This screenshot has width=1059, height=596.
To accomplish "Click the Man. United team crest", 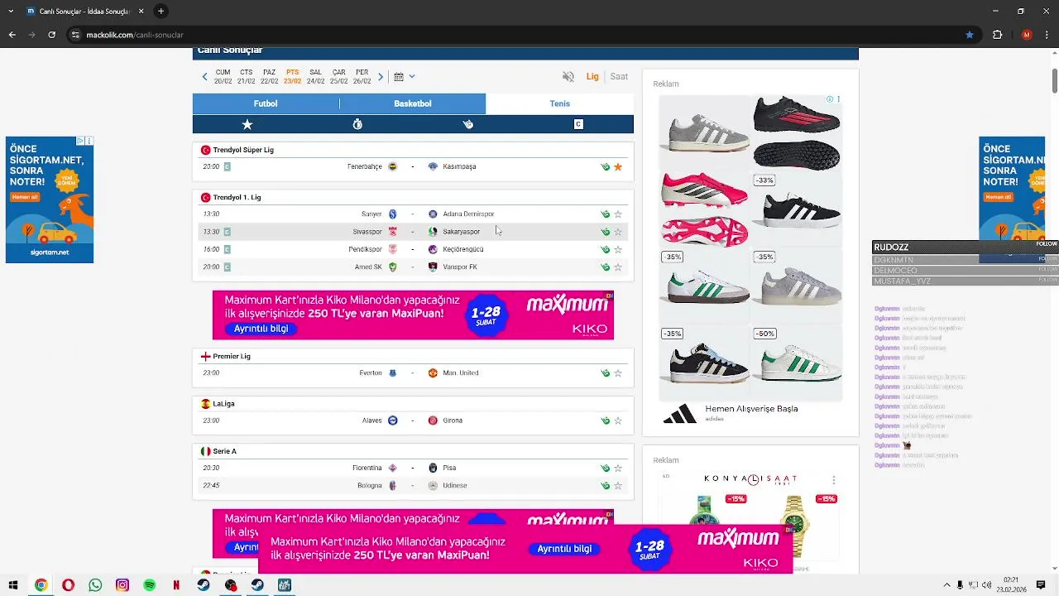I will tap(433, 372).
